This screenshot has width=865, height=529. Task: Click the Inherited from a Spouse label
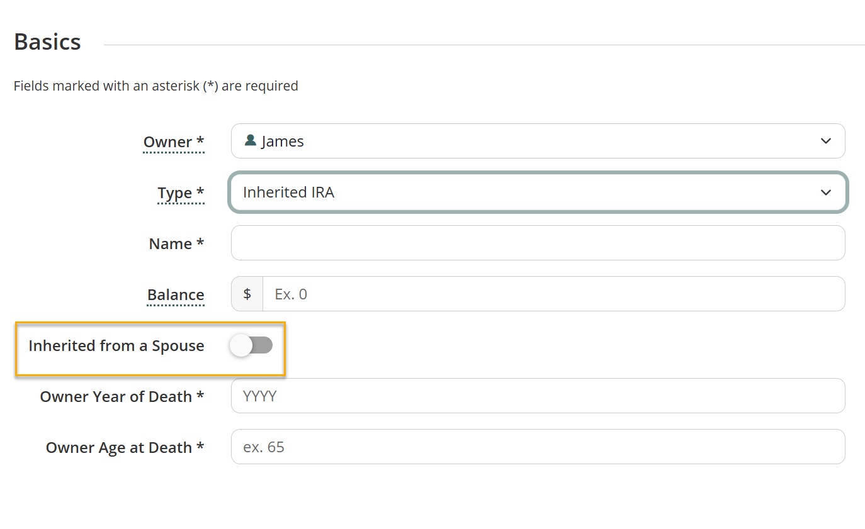(x=116, y=345)
